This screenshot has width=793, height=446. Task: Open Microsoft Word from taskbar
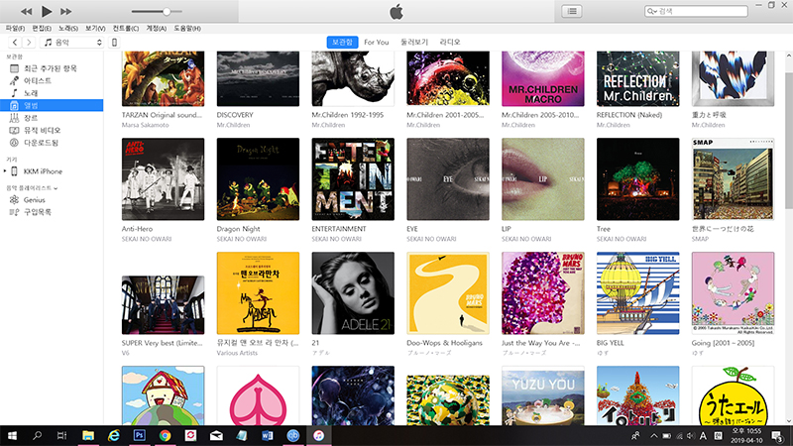click(x=268, y=435)
